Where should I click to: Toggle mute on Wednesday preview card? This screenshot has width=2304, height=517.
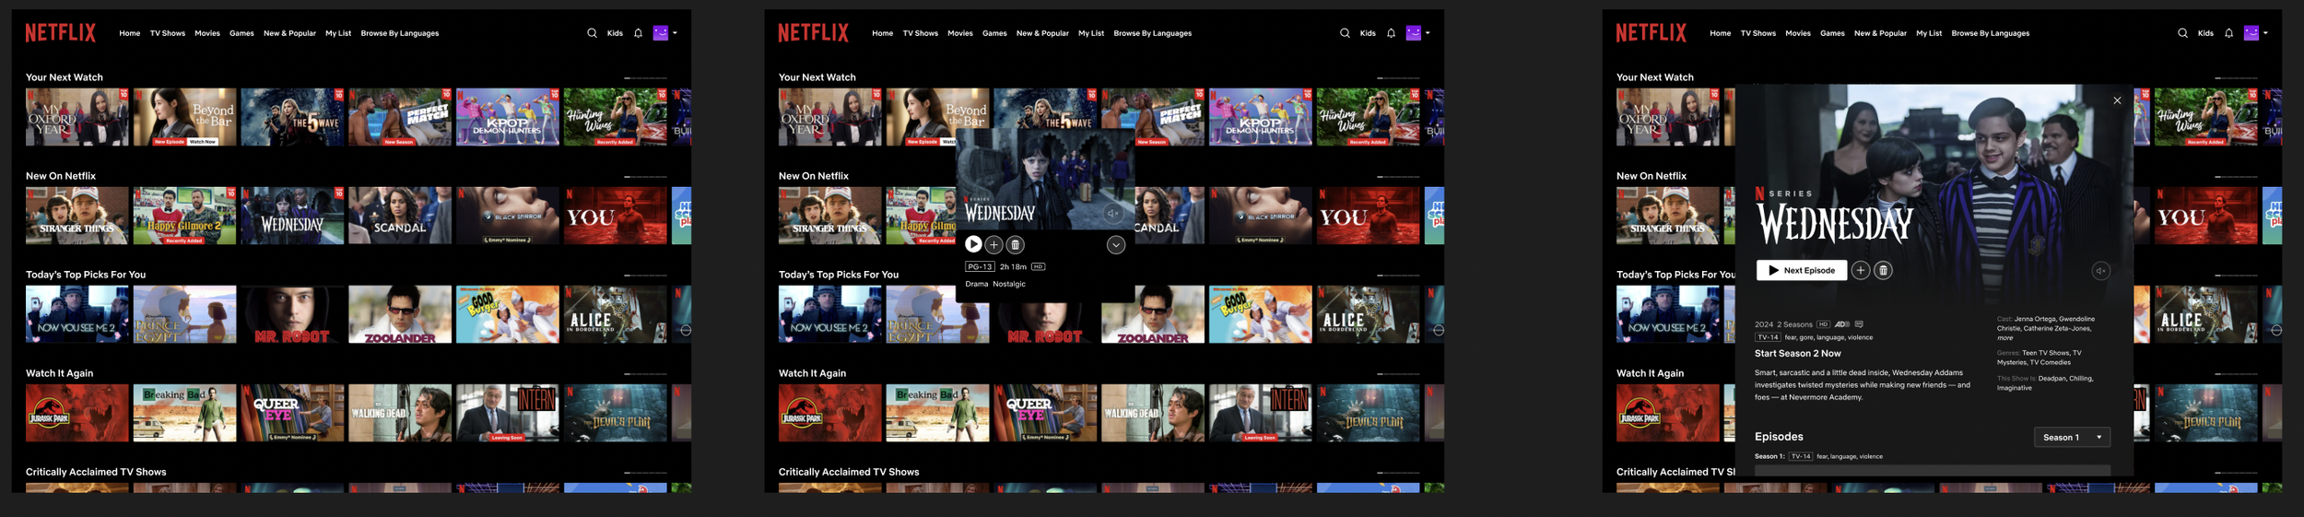coord(1113,214)
